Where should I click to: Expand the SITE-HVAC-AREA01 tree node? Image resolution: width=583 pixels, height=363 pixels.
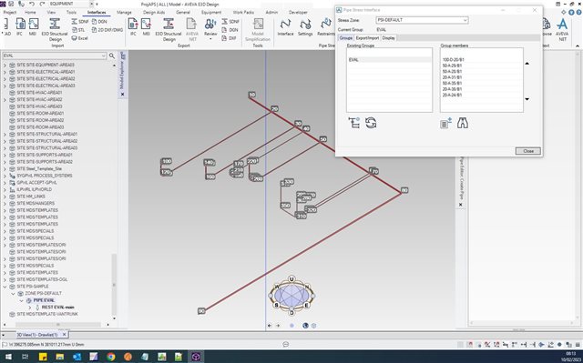click(x=5, y=93)
